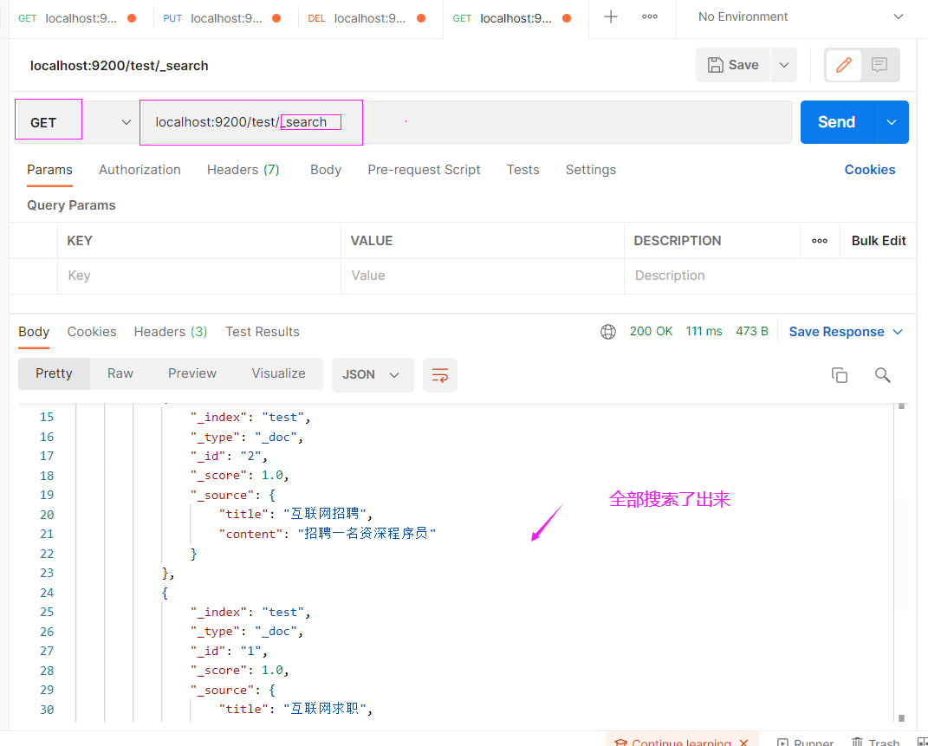Open the tab options three-dot menu
The height and width of the screenshot is (746, 928).
pos(649,16)
